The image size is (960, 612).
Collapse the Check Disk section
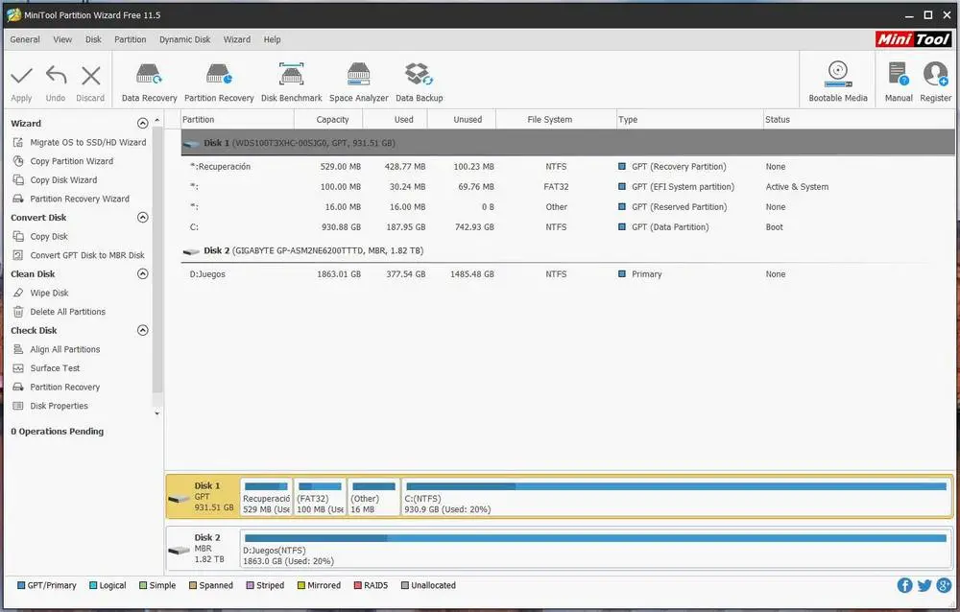pyautogui.click(x=143, y=331)
